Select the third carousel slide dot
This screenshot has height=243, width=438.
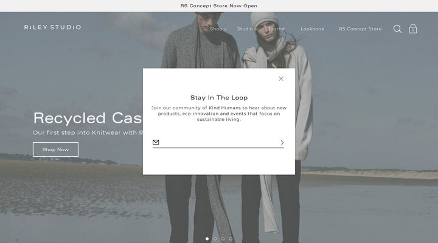223,239
